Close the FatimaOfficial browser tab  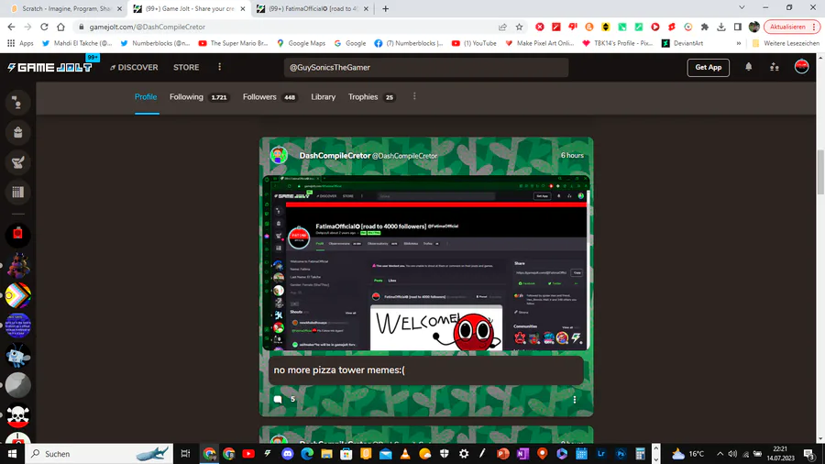tap(366, 9)
